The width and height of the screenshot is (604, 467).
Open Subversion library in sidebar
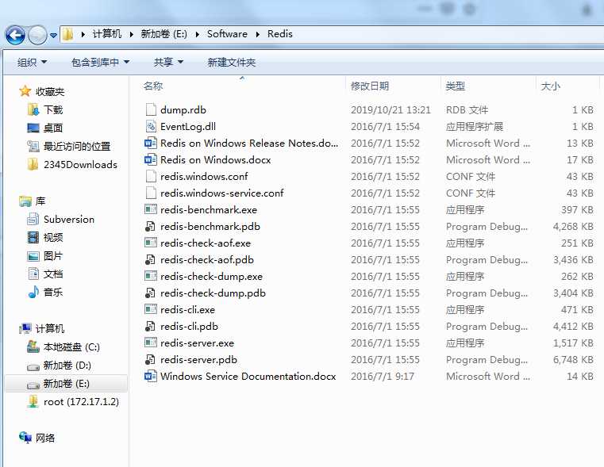point(68,220)
